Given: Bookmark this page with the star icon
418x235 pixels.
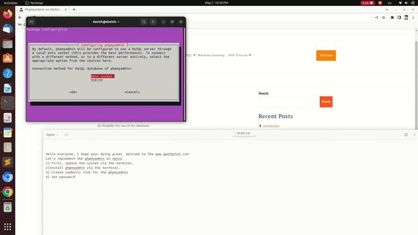Looking at the screenshot, I should (x=383, y=18).
